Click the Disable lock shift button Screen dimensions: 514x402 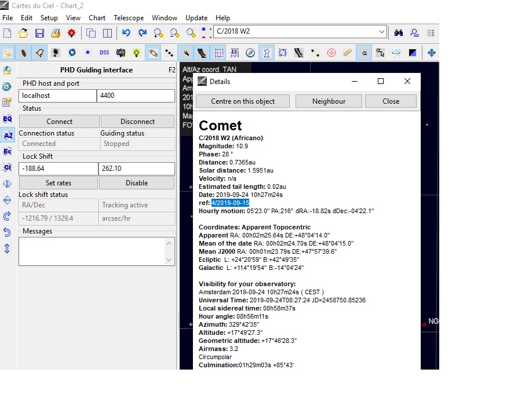click(137, 183)
